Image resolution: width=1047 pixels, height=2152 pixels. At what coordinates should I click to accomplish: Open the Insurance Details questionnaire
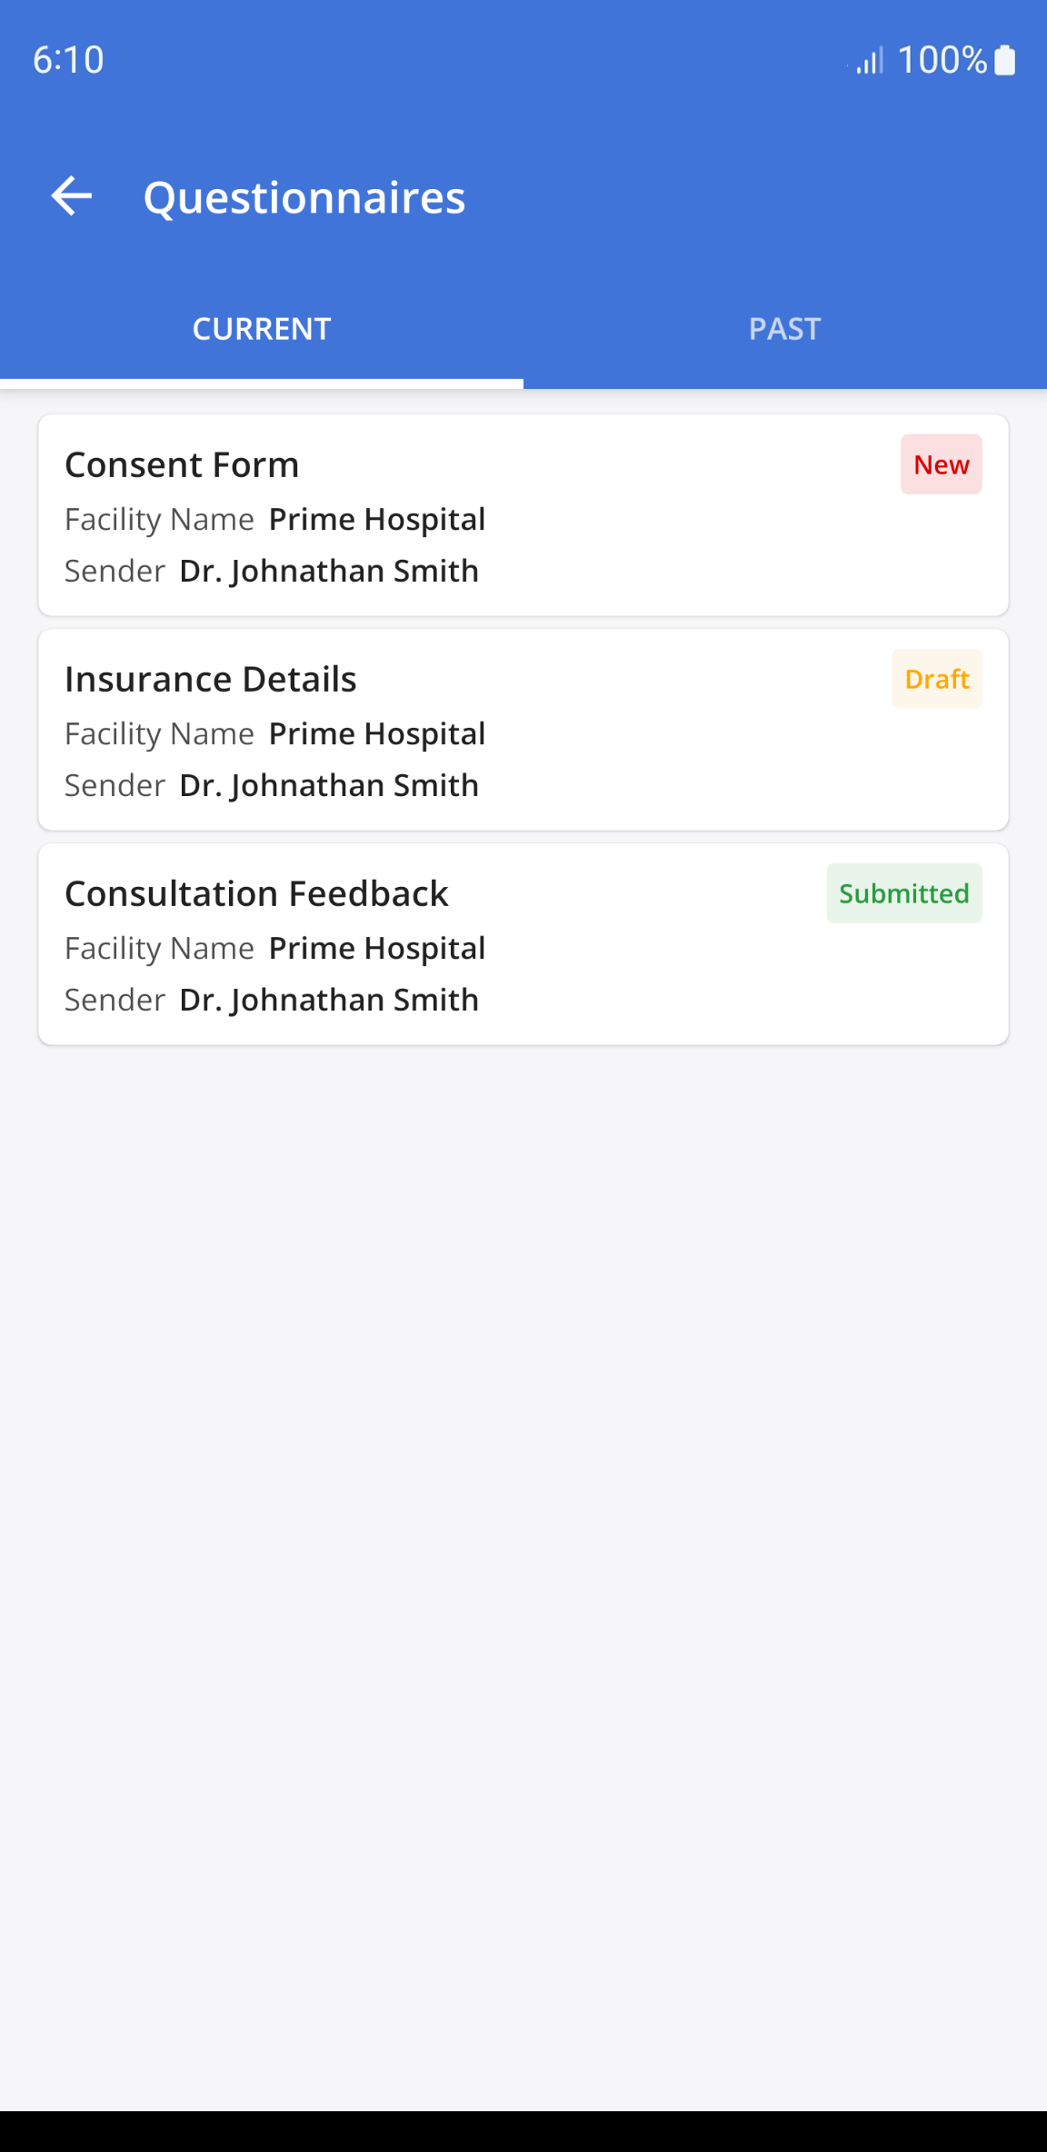(211, 679)
